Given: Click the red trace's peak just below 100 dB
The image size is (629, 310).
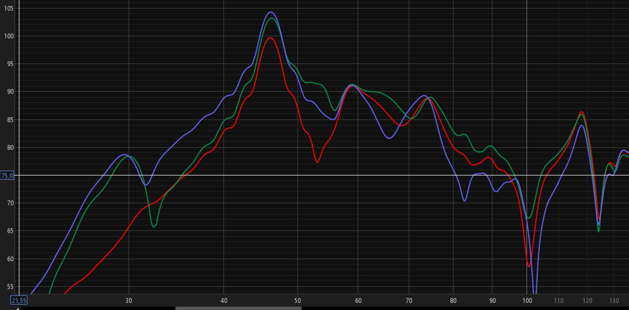Looking at the screenshot, I should (x=271, y=38).
